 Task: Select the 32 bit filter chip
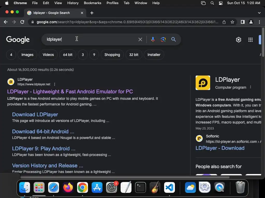click(x=134, y=55)
